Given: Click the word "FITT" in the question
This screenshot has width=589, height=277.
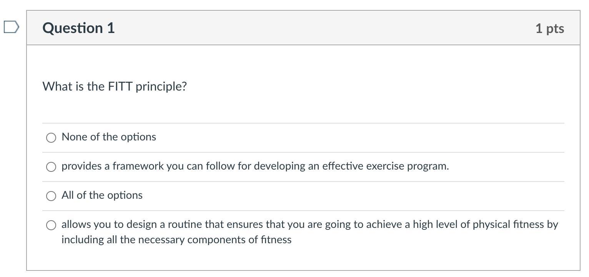Looking at the screenshot, I should (x=120, y=86).
